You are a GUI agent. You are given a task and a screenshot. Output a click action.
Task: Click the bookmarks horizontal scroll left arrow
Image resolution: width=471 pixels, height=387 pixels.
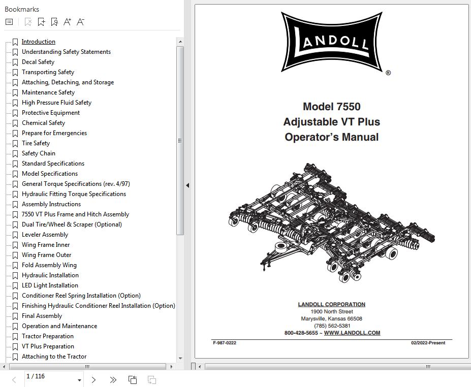pos(4,367)
